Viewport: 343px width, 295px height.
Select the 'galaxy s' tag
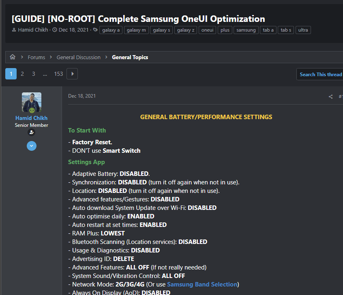click(x=161, y=30)
